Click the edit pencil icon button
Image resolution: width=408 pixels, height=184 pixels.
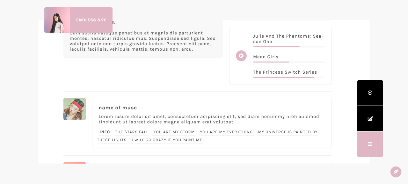pyautogui.click(x=370, y=119)
